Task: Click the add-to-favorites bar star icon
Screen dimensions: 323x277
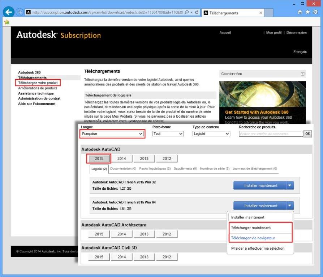Action: click(x=7, y=22)
